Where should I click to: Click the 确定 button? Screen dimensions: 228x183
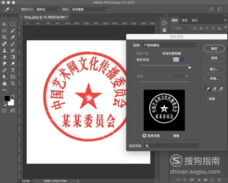(214, 48)
